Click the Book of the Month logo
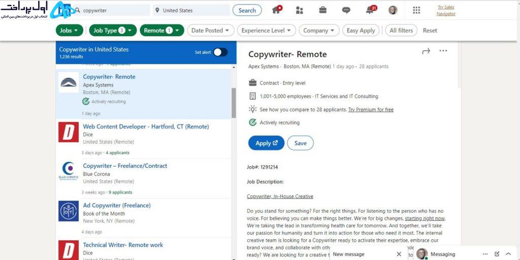The height and width of the screenshot is (260, 520). (x=69, y=211)
